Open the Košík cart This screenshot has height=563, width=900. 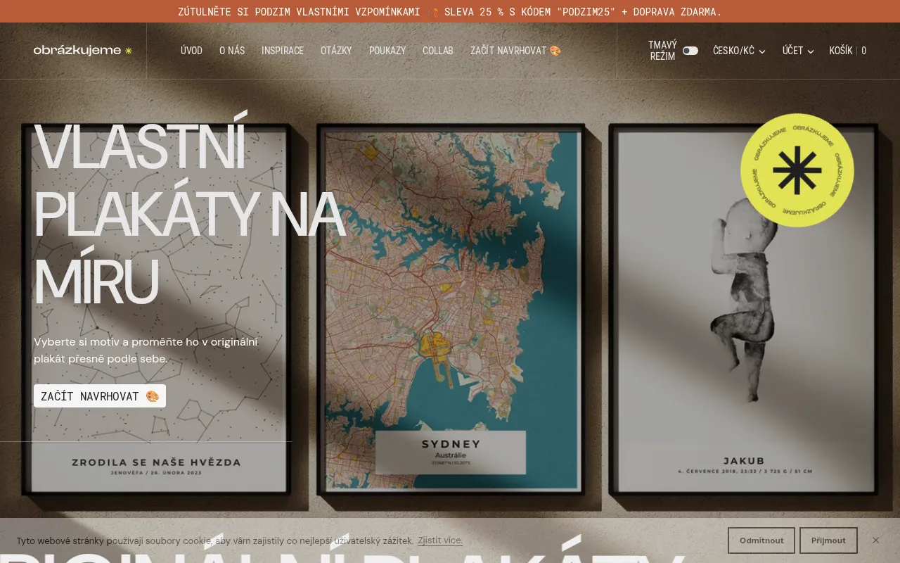coord(847,51)
